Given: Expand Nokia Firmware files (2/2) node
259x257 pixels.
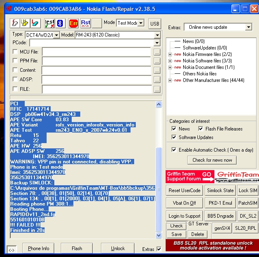Looking at the screenshot, I should [170, 54].
